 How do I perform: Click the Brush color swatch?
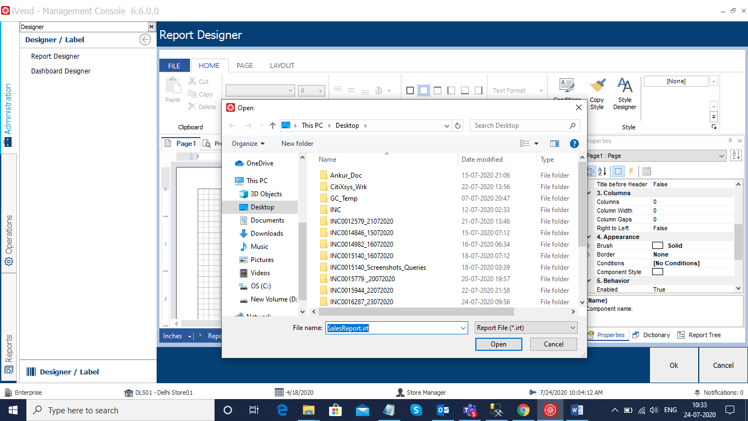coord(658,246)
